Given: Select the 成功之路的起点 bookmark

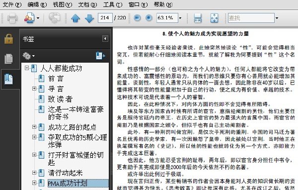Looking at the screenshot, I should [72, 127].
